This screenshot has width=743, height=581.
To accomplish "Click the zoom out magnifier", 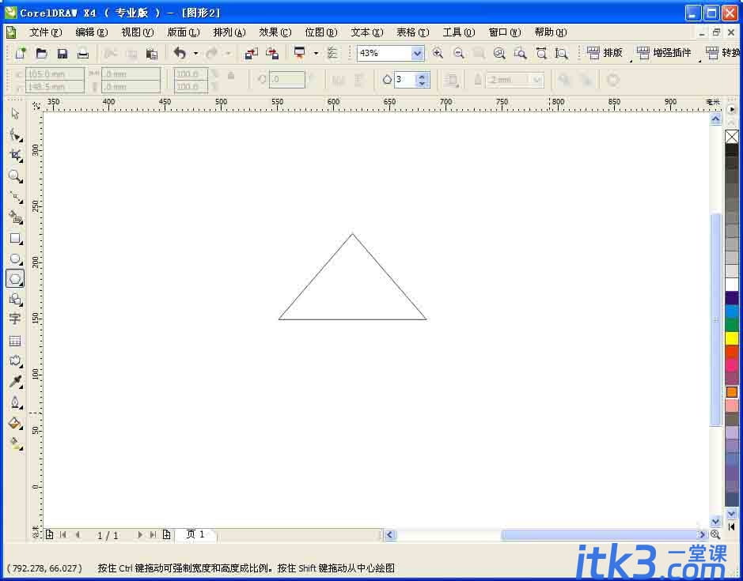I will [x=458, y=53].
